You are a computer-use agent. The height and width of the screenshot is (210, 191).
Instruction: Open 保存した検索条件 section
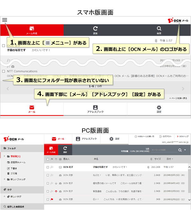[x=22, y=206]
